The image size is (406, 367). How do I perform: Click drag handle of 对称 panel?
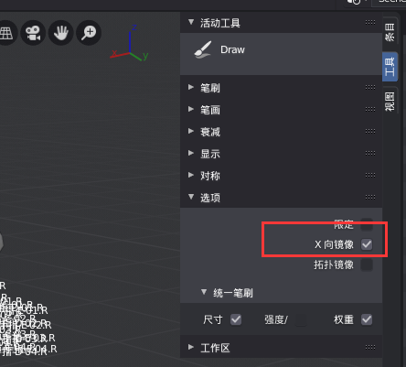(x=370, y=175)
